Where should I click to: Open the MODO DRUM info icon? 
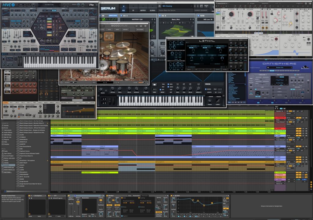[137, 26]
